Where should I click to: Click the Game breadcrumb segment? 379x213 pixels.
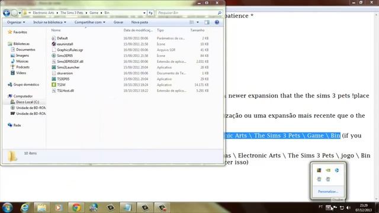94,13
